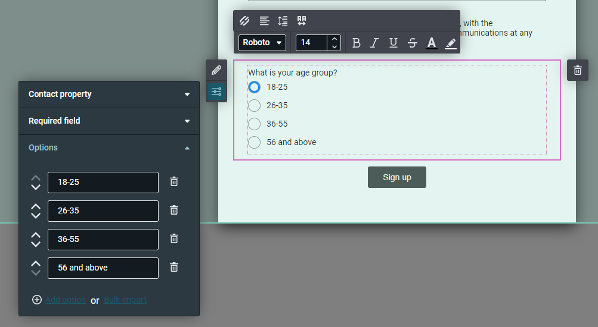The width and height of the screenshot is (598, 327).
Task: Move the 56 and above option up
Action: [x=35, y=263]
